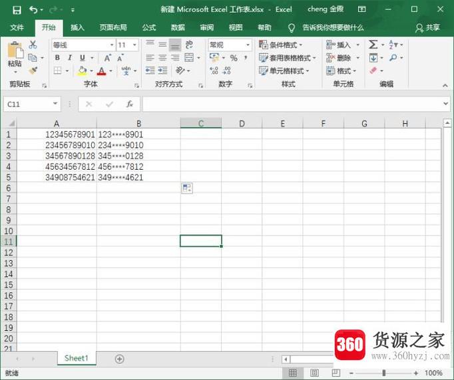This screenshot has height=380, width=454.
Task: Increase font size with larger A icon
Action: pyautogui.click(x=107, y=58)
